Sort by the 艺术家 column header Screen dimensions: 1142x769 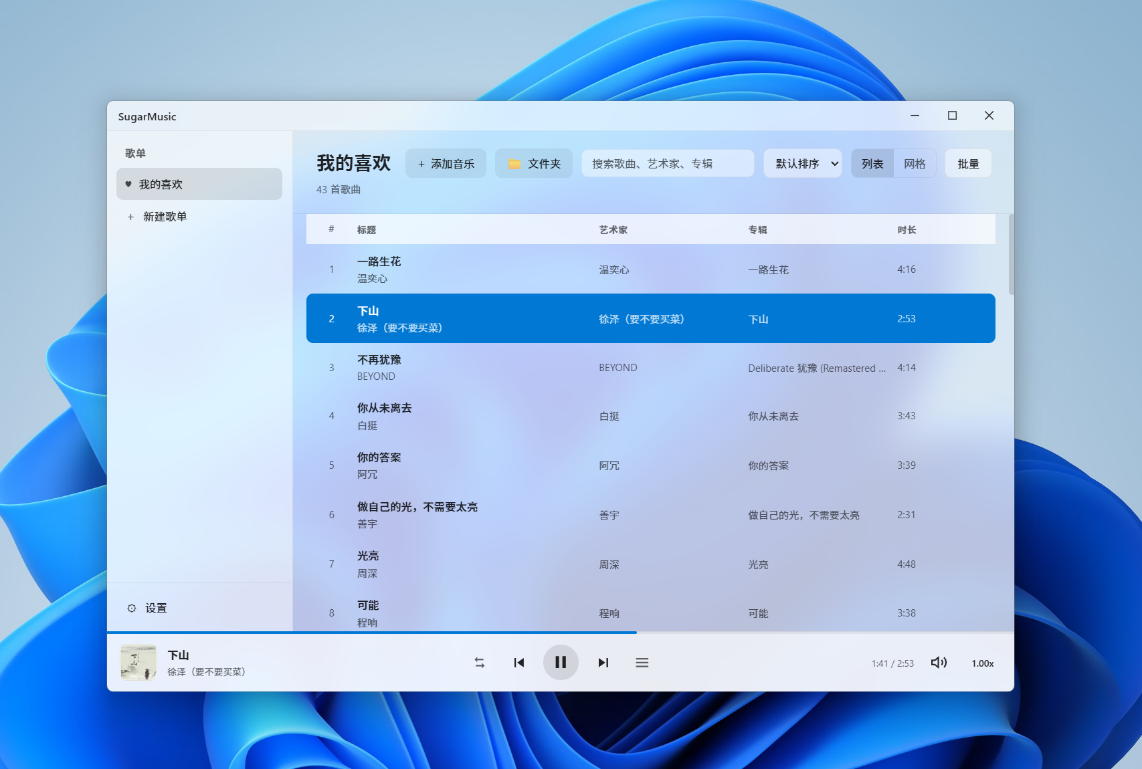(613, 229)
